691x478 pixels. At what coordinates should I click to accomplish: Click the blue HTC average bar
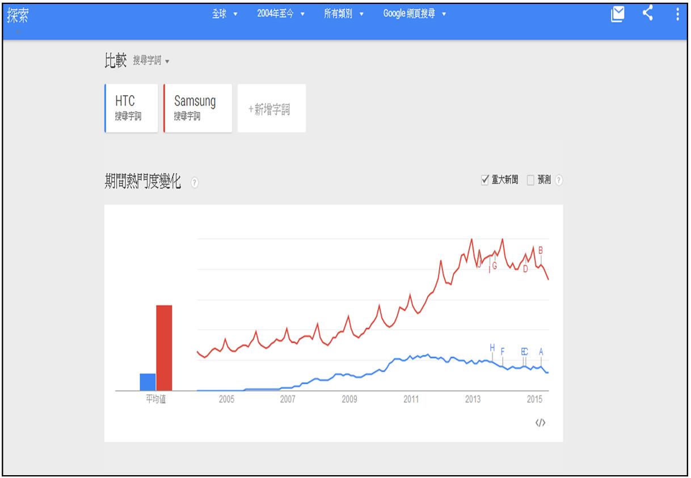click(x=148, y=382)
